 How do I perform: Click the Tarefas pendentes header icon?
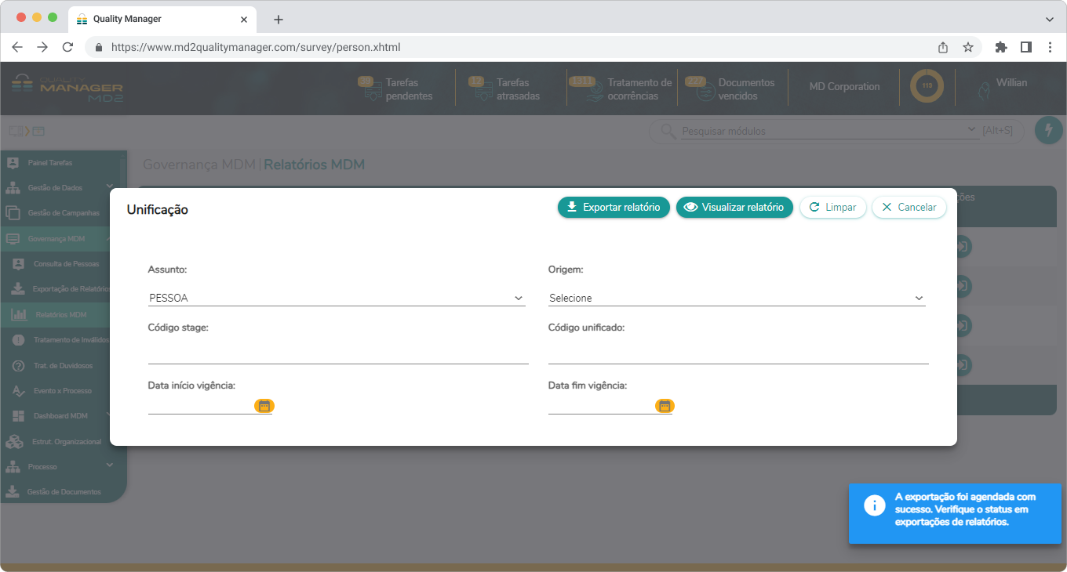[x=372, y=92]
